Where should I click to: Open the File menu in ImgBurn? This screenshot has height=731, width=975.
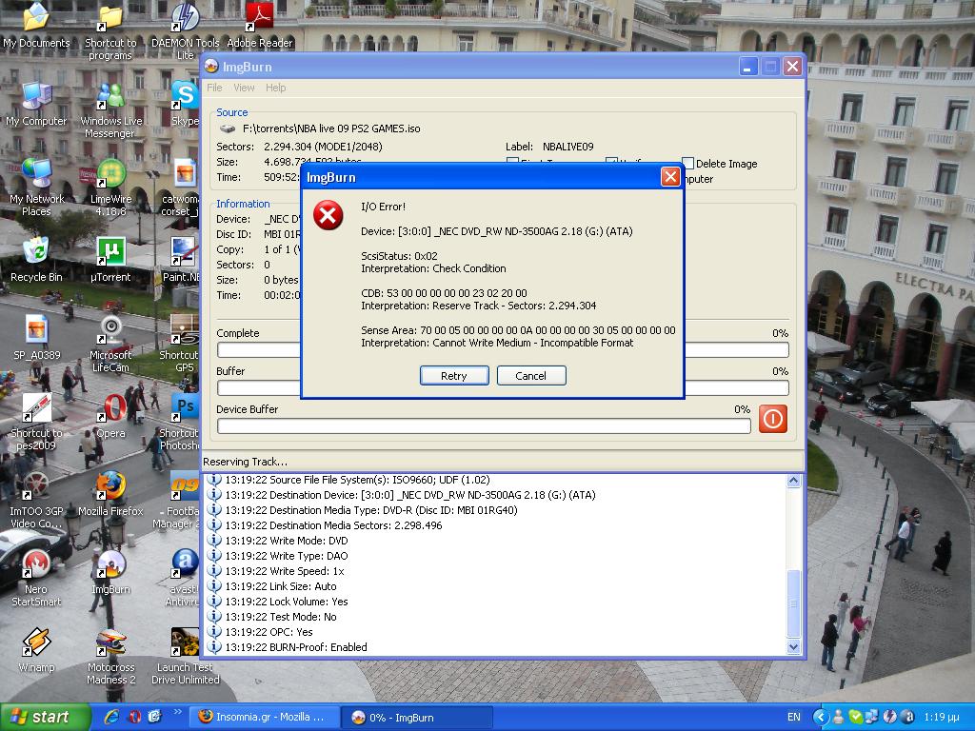pyautogui.click(x=214, y=88)
